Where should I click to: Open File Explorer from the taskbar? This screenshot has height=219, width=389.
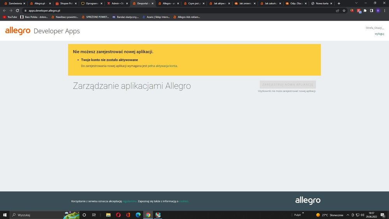pos(108,215)
